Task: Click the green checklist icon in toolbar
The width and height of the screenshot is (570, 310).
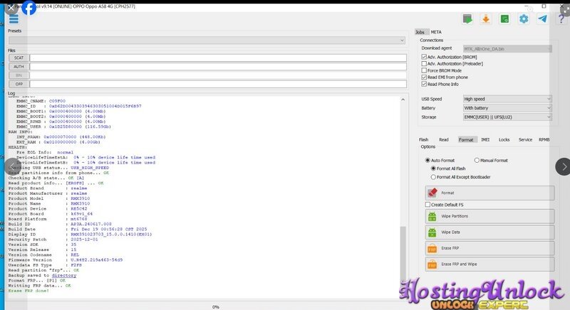Action: pyautogui.click(x=504, y=18)
